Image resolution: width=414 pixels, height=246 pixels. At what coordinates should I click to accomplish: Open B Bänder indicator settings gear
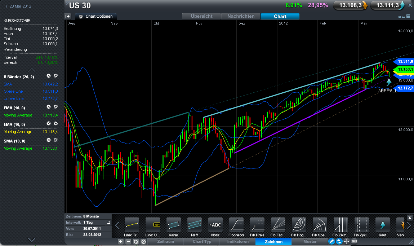56,76
